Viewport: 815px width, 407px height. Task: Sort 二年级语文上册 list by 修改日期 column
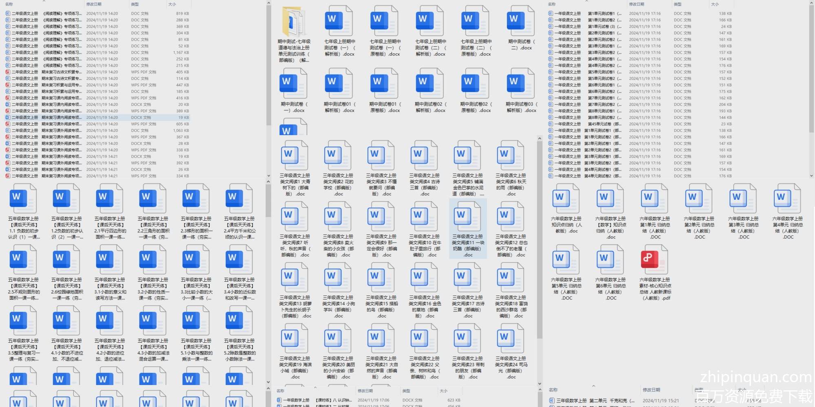click(x=94, y=4)
